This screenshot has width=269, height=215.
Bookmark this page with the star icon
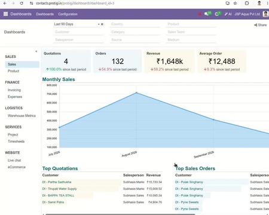pyautogui.click(x=235, y=3)
